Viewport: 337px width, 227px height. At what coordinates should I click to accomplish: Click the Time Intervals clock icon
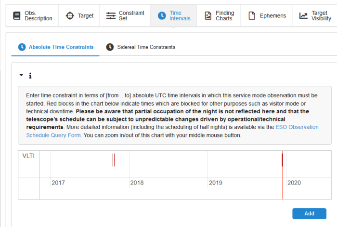coord(162,16)
